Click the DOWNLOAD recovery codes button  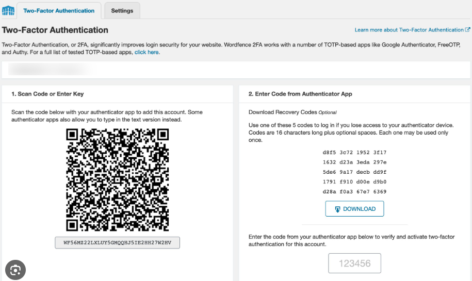(x=354, y=209)
